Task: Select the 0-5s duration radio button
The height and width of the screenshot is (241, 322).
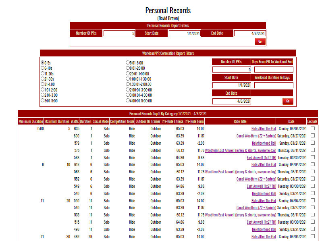Action: click(x=42, y=62)
